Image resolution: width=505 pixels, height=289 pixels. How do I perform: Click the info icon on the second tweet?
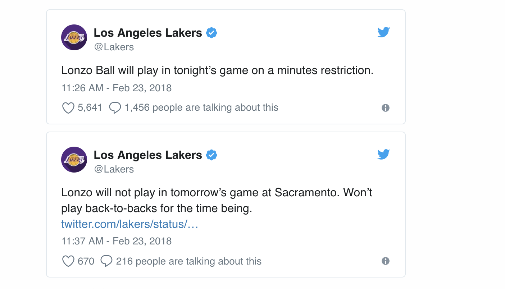tap(386, 261)
